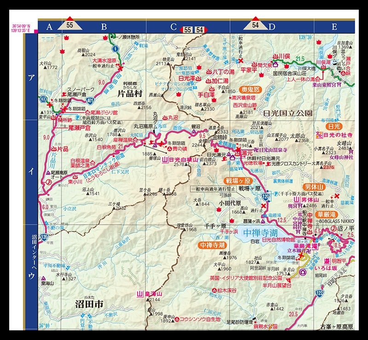Click the 小田代原 label
368x340 pixels.
[230, 203]
